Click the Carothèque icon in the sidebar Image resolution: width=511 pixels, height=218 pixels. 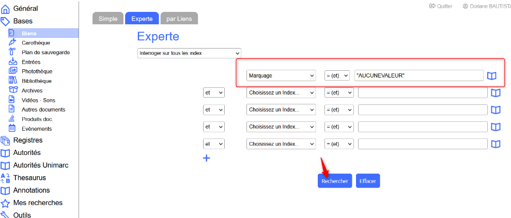click(x=12, y=42)
